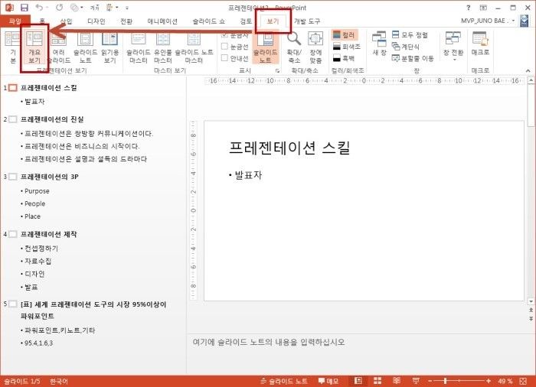This screenshot has width=536, height=387.
Task: Open 유인물 마스터 view
Action: click(163, 47)
